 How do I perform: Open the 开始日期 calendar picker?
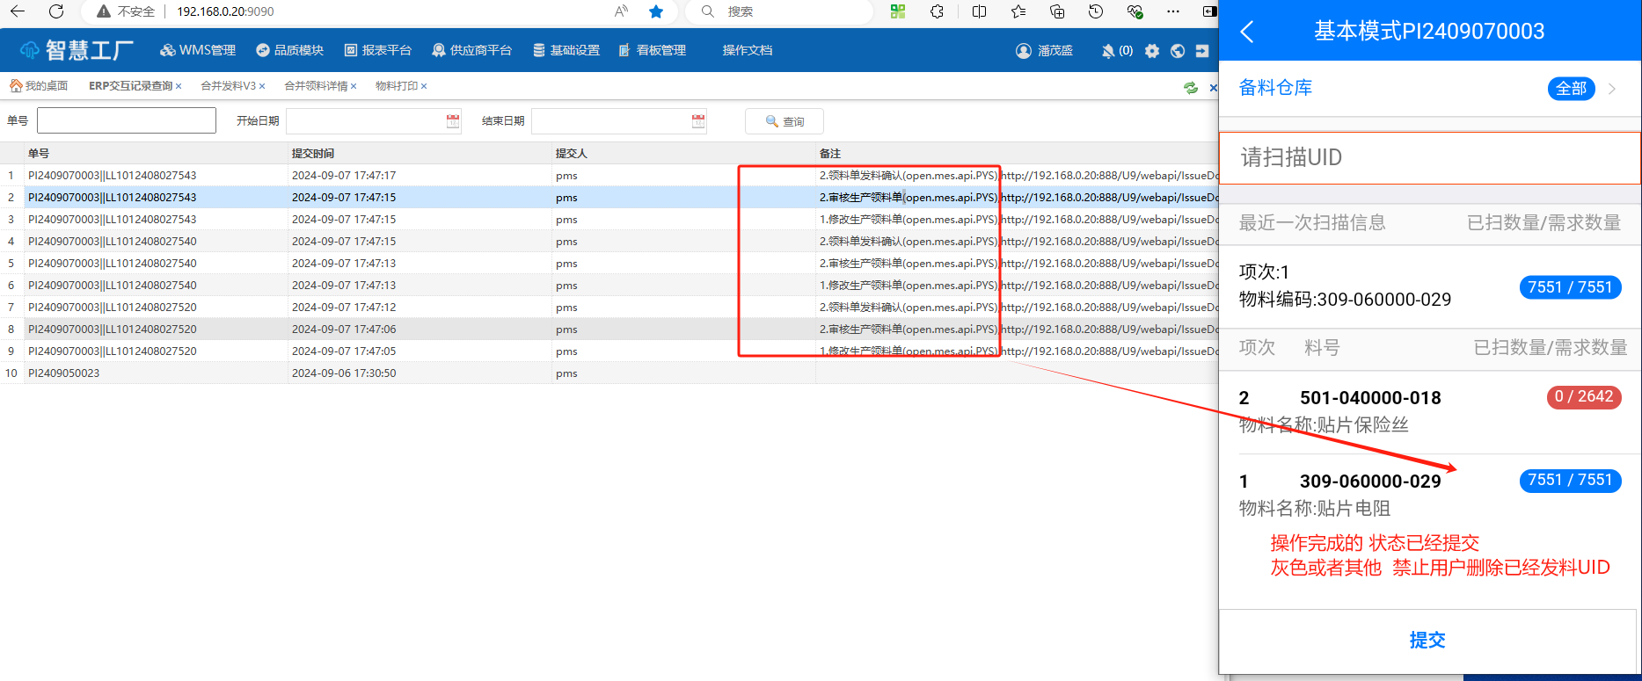(453, 121)
